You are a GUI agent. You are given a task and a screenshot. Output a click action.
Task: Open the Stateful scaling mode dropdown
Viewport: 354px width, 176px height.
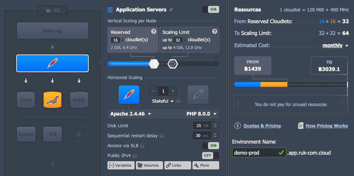(163, 101)
